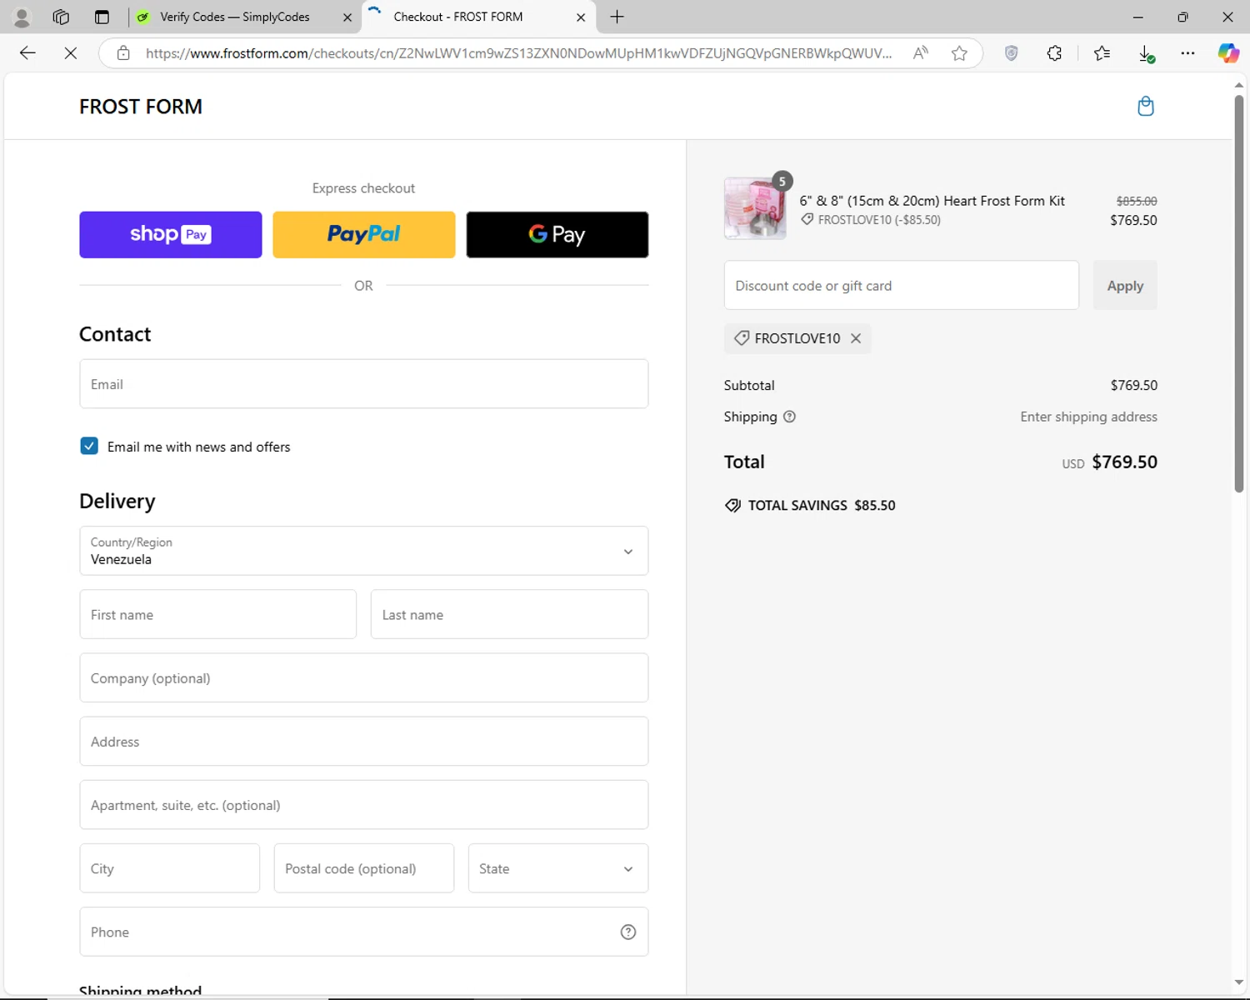The width and height of the screenshot is (1250, 1000).
Task: Open the workspaces icon in title bar
Action: [61, 17]
